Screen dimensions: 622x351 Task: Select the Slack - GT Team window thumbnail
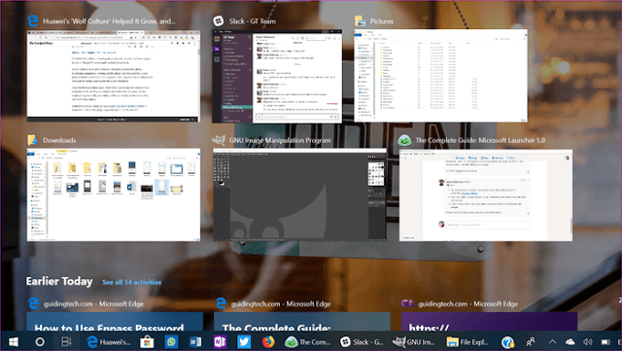point(277,76)
